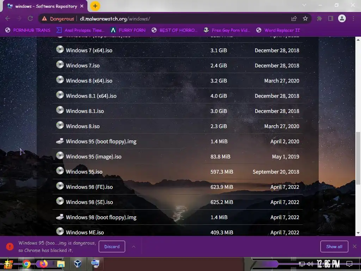The image size is (361, 271).
Task: Bookmark this page with the star icon
Action: (305, 19)
